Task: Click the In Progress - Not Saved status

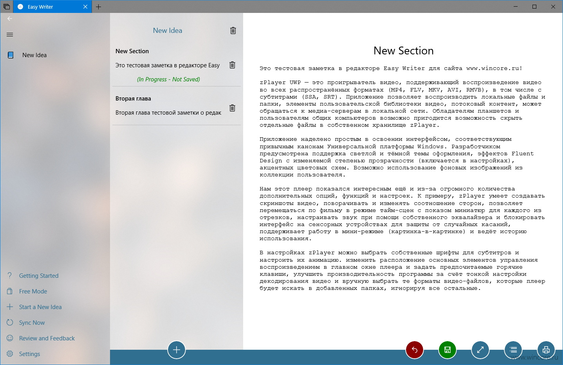Action: [x=168, y=79]
